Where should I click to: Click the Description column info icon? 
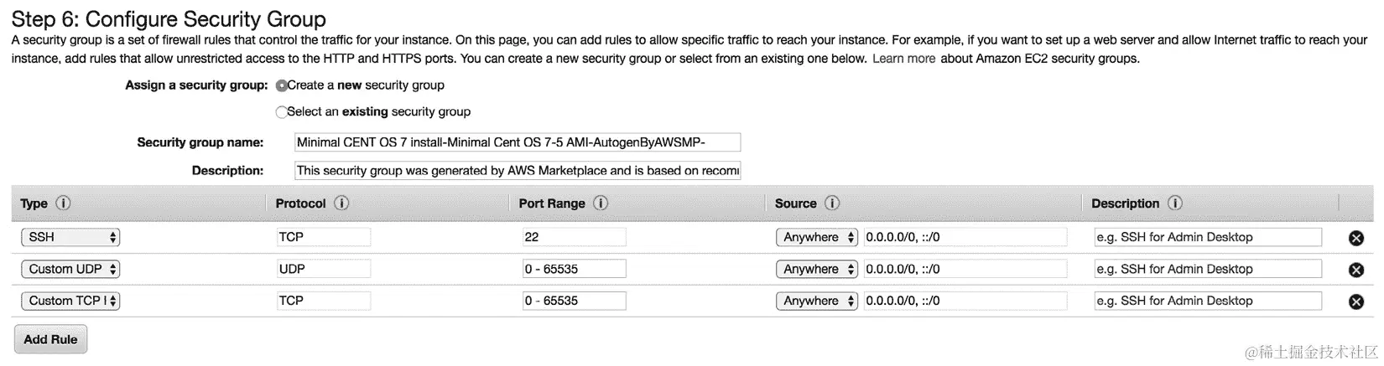[1175, 203]
